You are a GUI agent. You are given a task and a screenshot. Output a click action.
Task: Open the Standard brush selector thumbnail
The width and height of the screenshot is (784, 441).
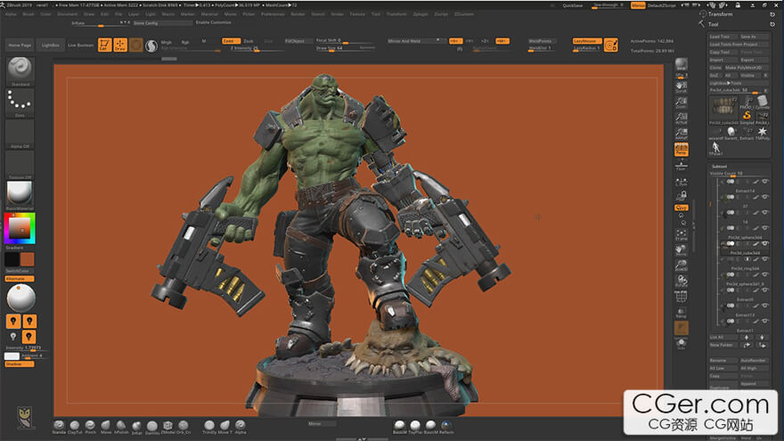pyautogui.click(x=20, y=71)
